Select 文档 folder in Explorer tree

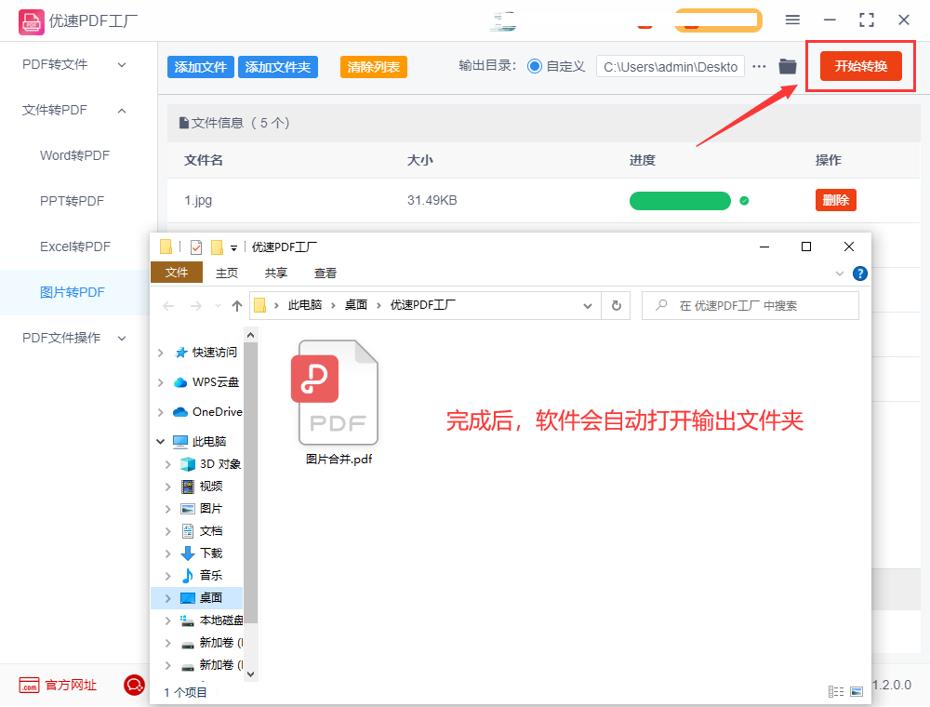point(202,531)
